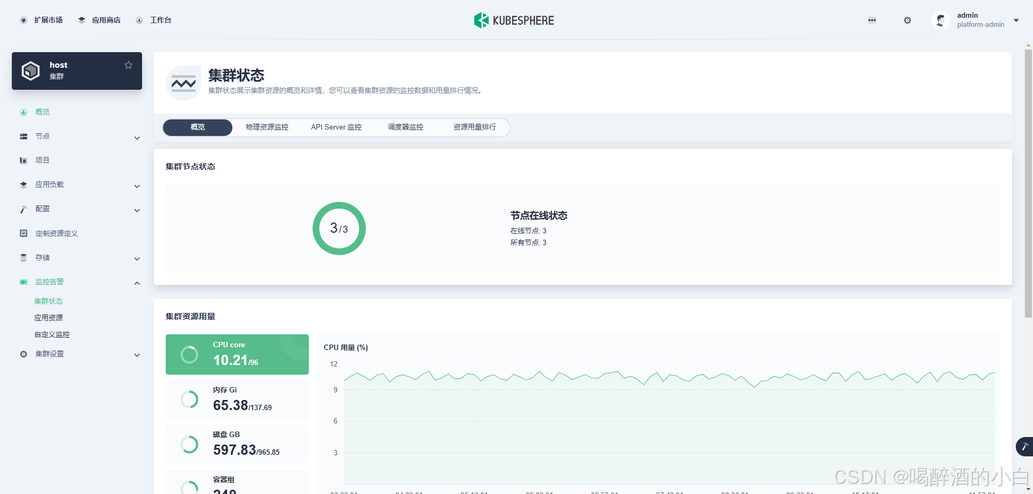Screen dimensions: 1033x494
Task: Switch to the 调度器监控 tab
Action: [406, 127]
